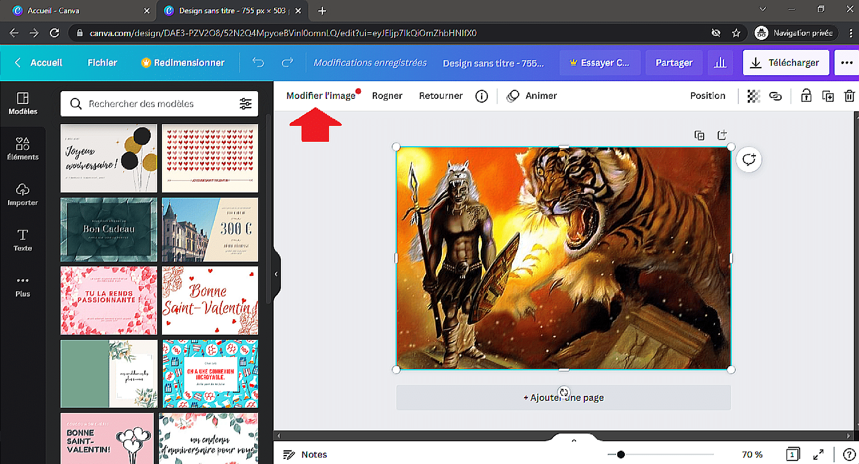859x464 pixels.
Task: Select the Joyeux anniversaire template
Action: point(109,158)
